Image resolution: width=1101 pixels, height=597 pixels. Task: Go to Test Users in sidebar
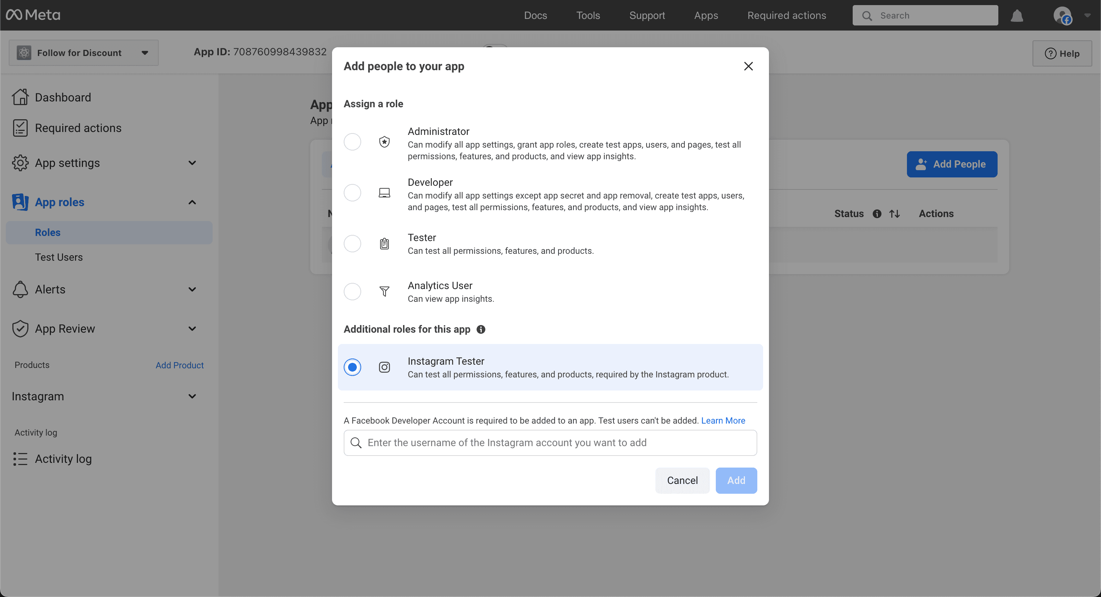coord(59,257)
